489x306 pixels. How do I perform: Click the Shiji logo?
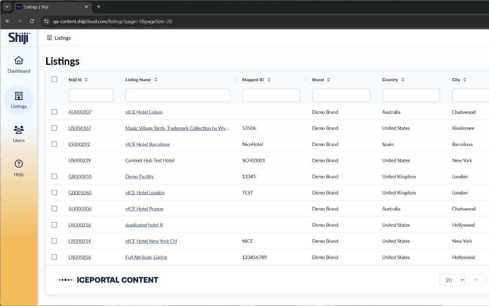[x=19, y=38]
